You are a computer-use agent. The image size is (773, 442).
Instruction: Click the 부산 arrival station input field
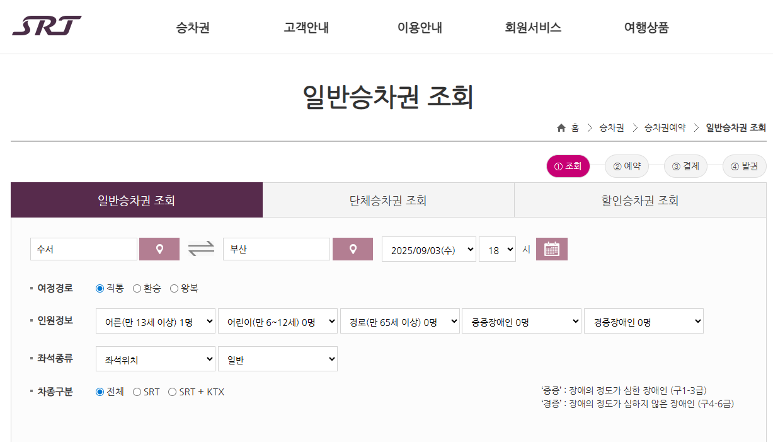click(276, 248)
